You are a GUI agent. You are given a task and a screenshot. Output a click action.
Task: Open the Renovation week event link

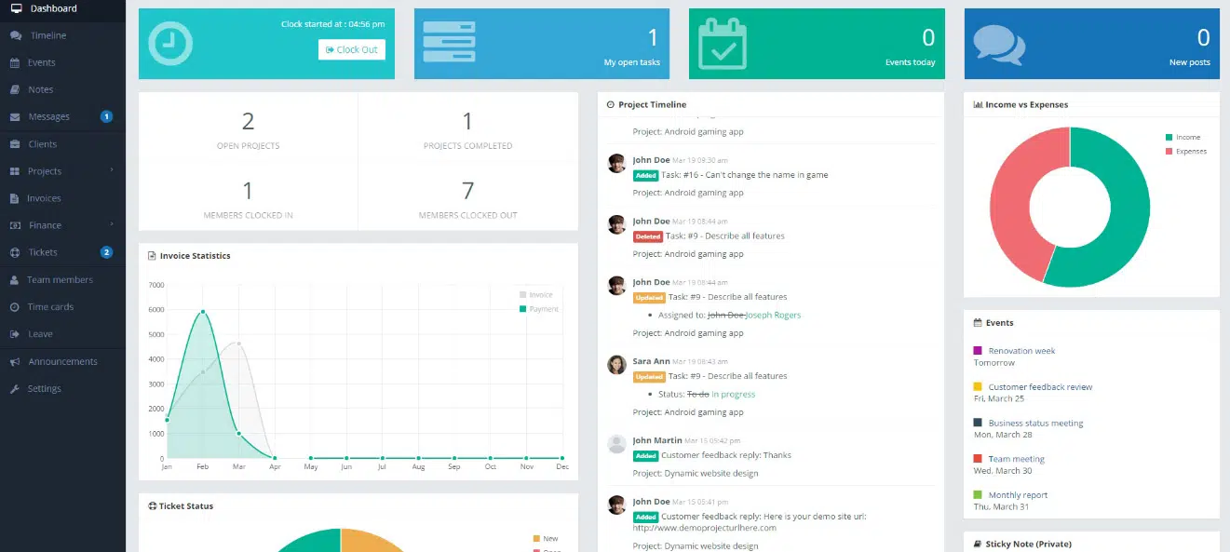(1021, 351)
